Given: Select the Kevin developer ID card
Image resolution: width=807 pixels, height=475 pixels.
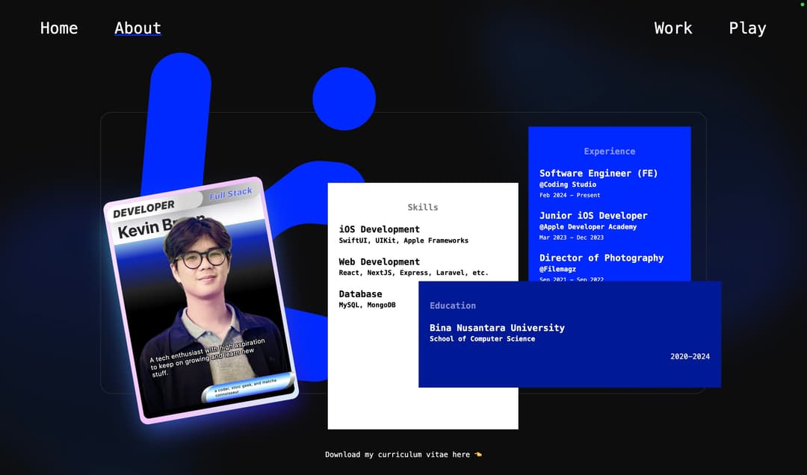Looking at the screenshot, I should (201, 299).
